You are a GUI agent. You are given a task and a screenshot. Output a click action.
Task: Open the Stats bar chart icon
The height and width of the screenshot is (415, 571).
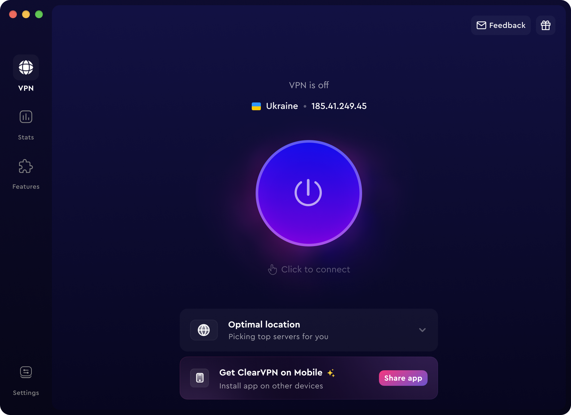pos(26,117)
